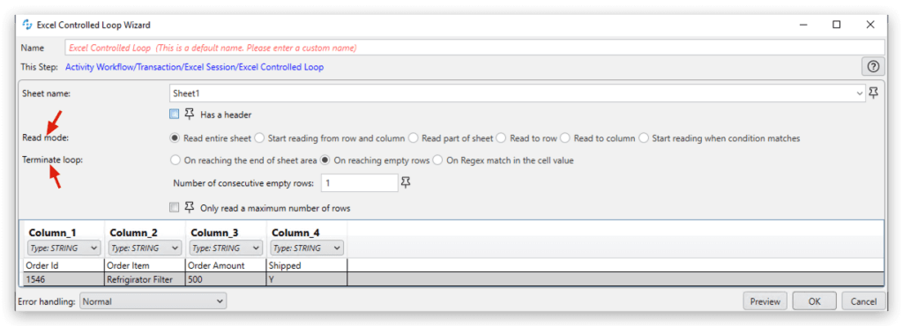This screenshot has width=903, height=326.
Task: Tick Only read a maximum number of rows
Action: 175,208
